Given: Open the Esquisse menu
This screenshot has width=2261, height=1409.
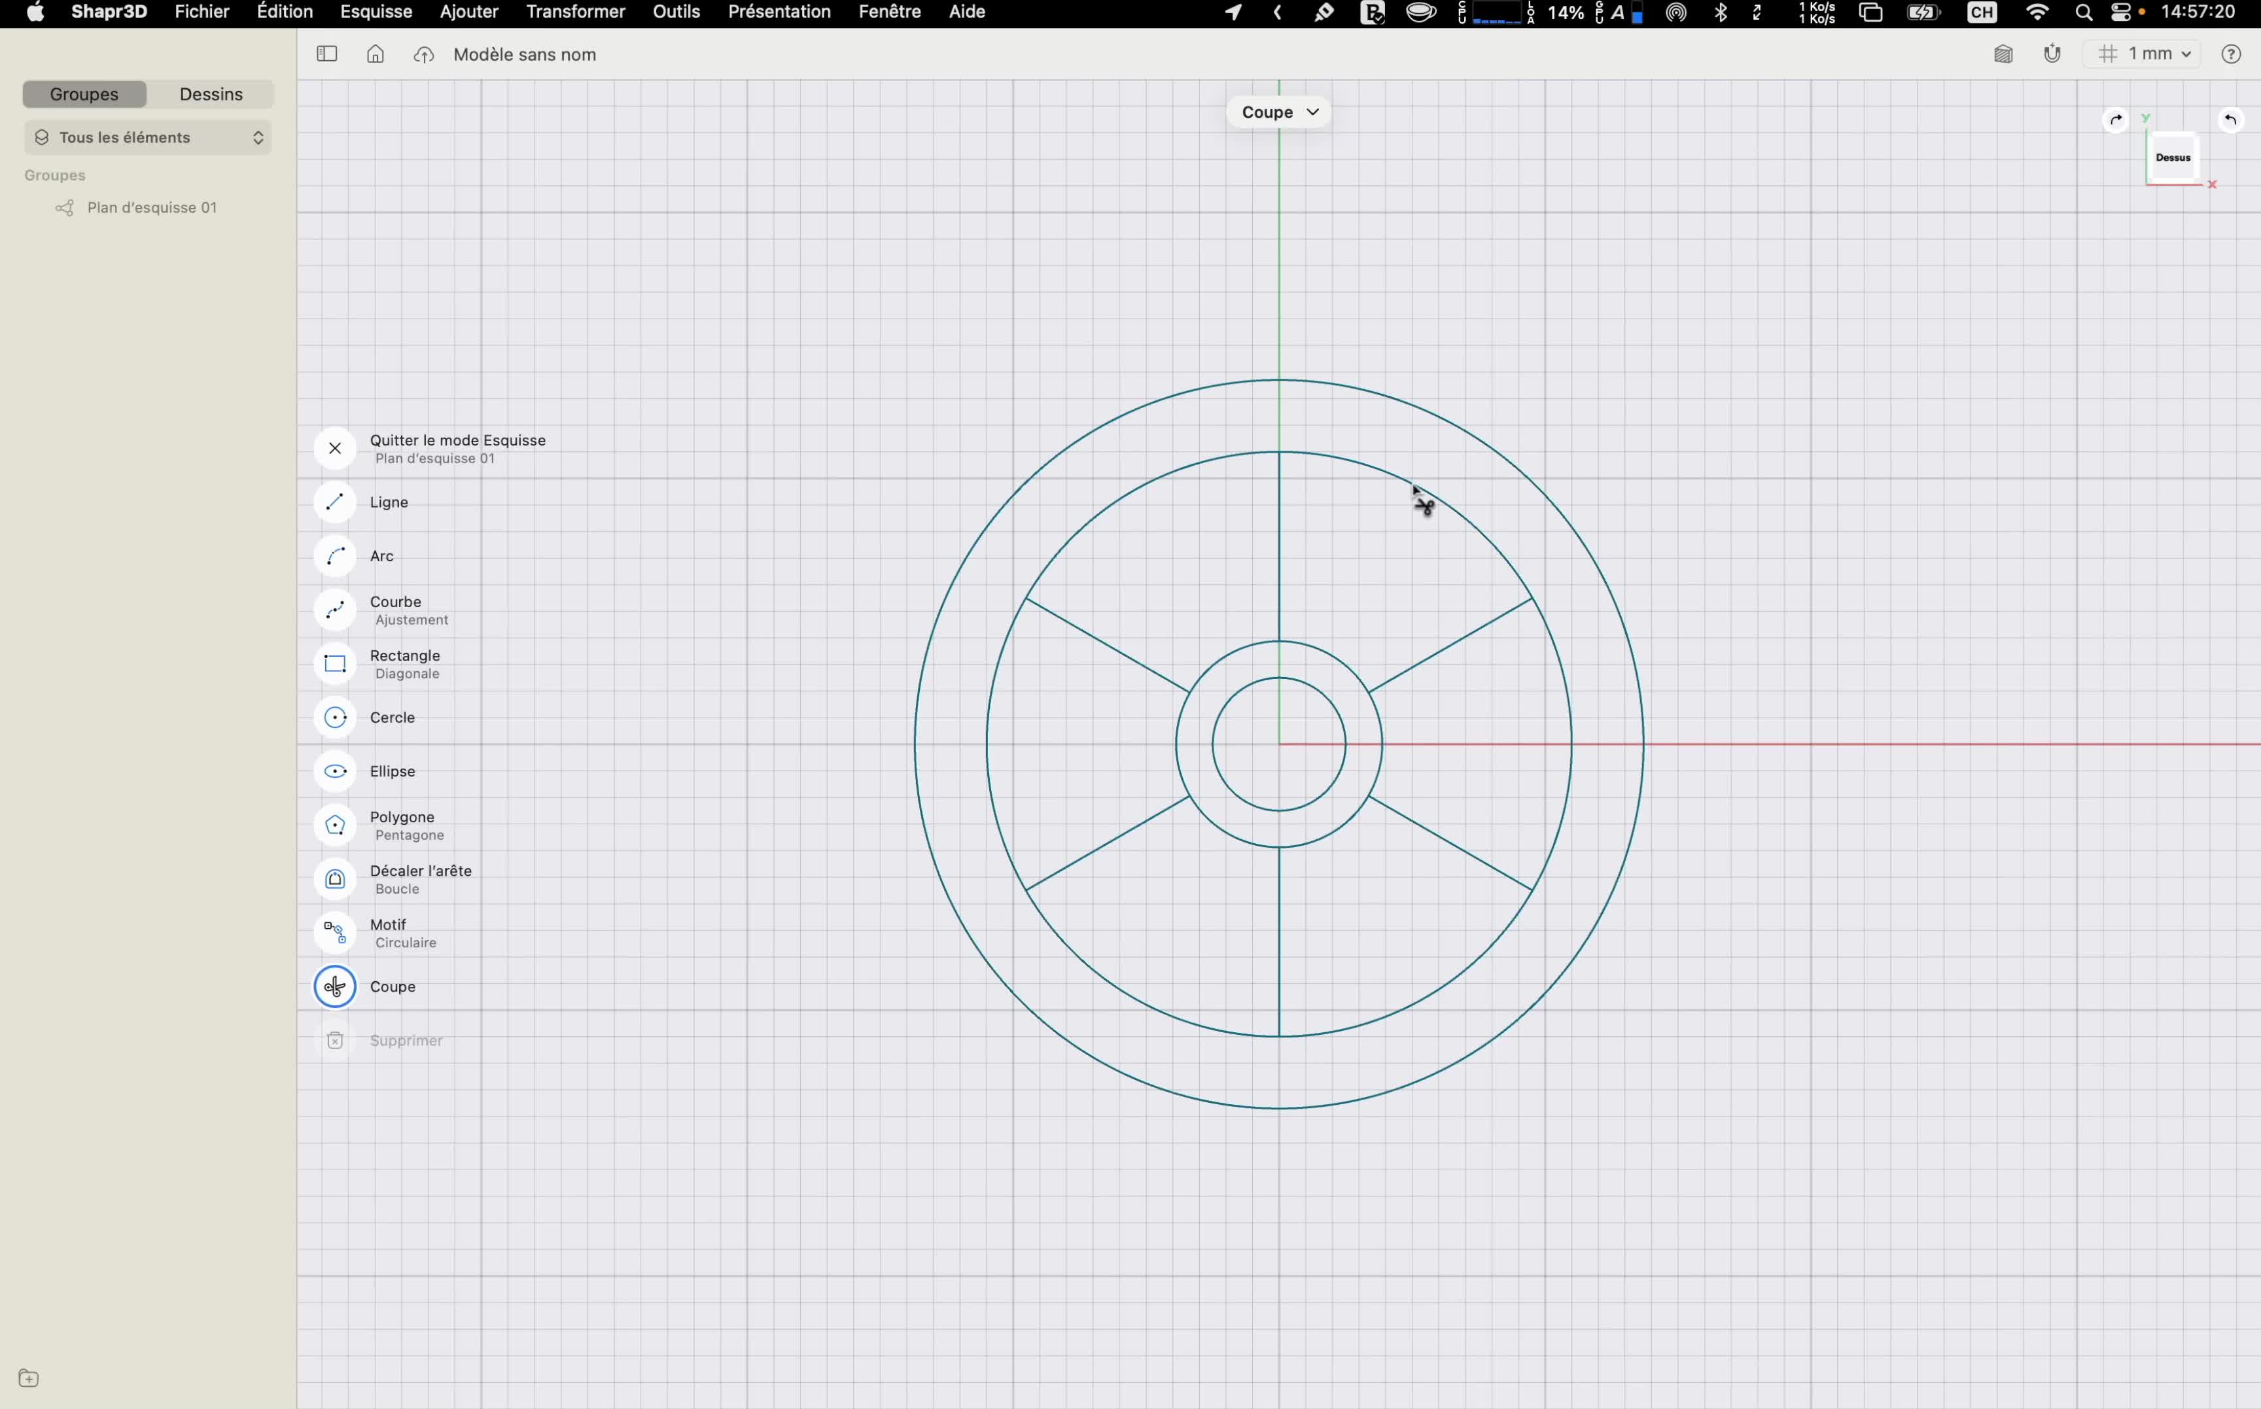Looking at the screenshot, I should [x=376, y=12].
